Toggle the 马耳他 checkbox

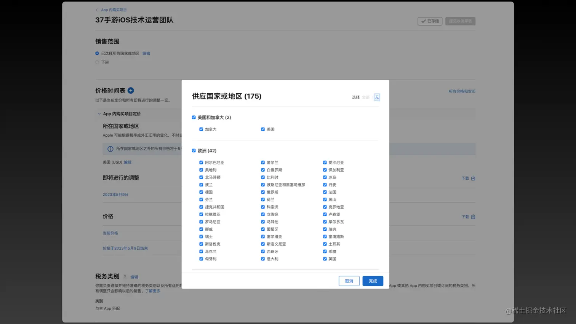click(x=263, y=222)
